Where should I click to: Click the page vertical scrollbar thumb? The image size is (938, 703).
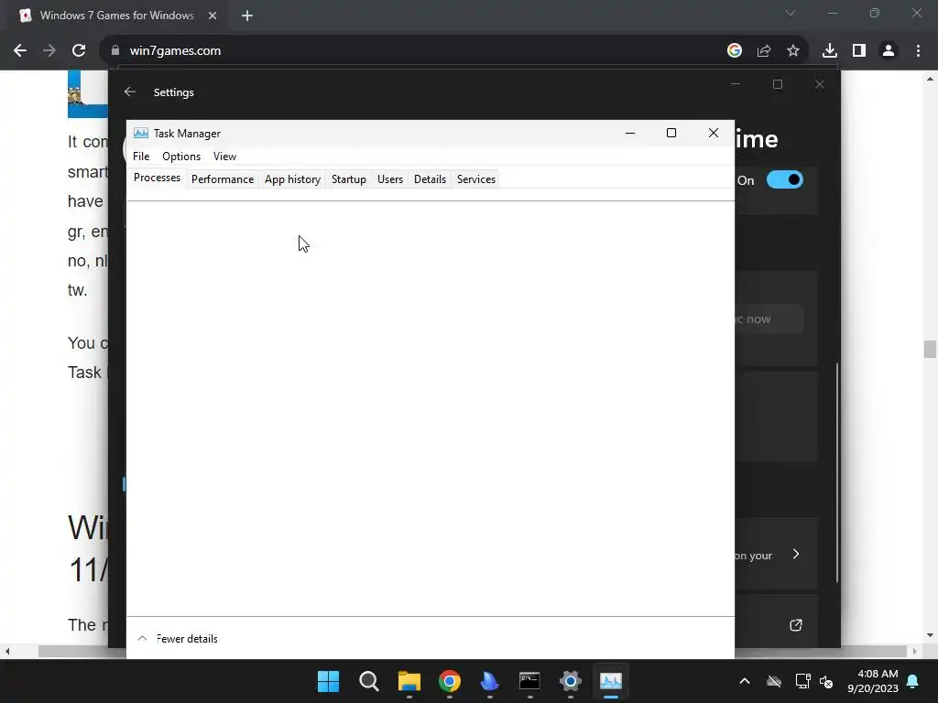930,349
